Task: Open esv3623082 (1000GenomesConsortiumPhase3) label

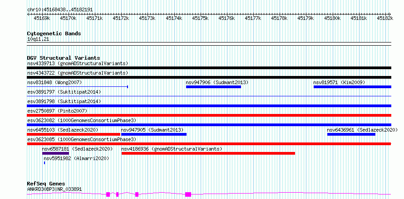Action: coord(81,120)
